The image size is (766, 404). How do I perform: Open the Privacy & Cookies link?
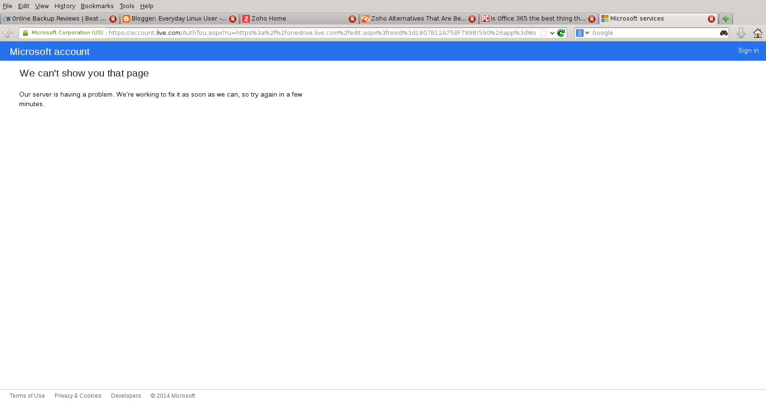(x=78, y=396)
